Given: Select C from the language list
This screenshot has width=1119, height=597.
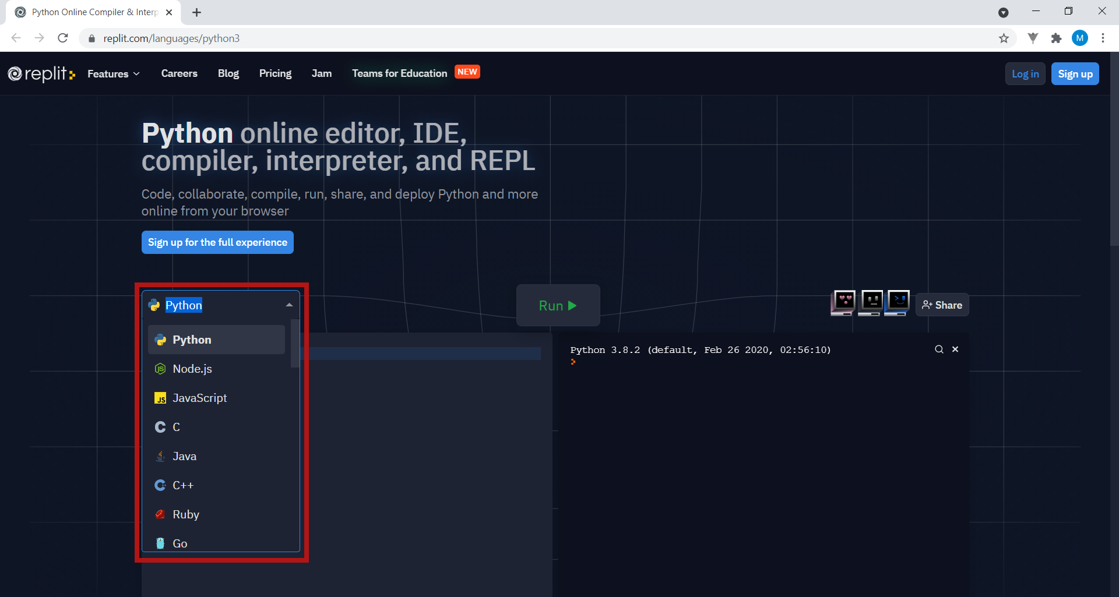Looking at the screenshot, I should pyautogui.click(x=216, y=427).
